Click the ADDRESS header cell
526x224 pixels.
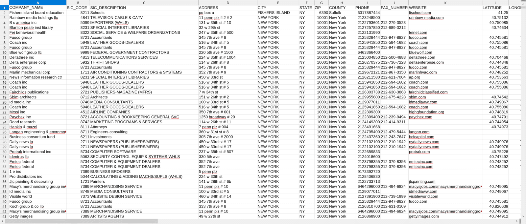[228, 8]
